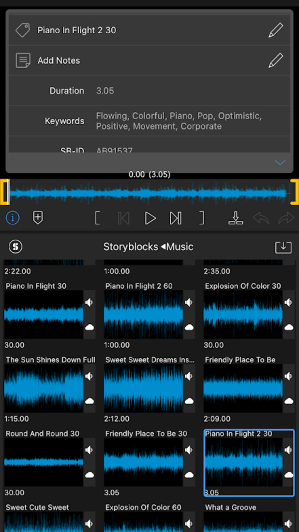The width and height of the screenshot is (299, 532).
Task: Preview Piano In Flight 2 60 with the speaker icon
Action: [189, 302]
